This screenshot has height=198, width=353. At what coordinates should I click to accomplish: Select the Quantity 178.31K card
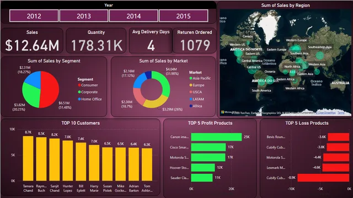tap(96, 41)
